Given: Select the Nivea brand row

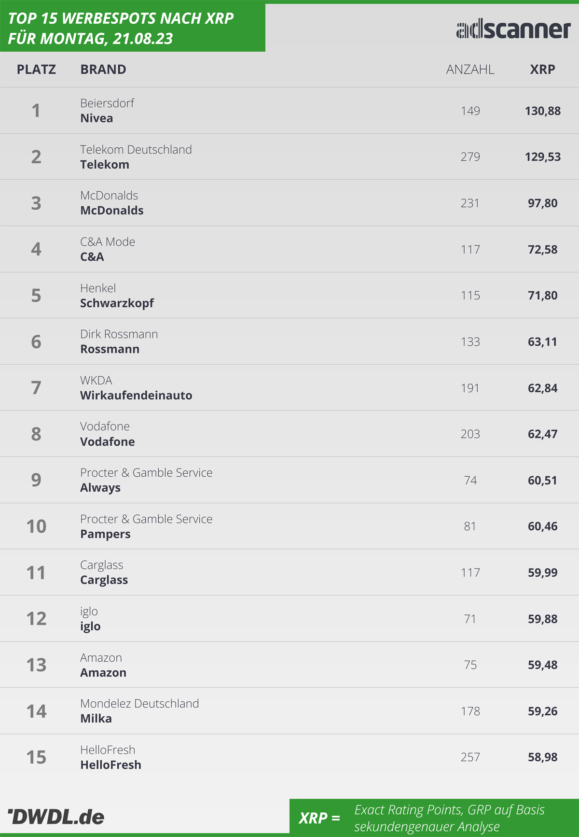Looking at the screenshot, I should [x=289, y=111].
